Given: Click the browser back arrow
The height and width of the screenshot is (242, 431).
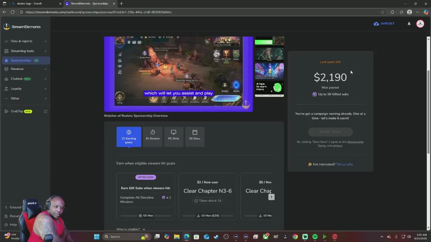Looking at the screenshot, I should click(4, 12).
